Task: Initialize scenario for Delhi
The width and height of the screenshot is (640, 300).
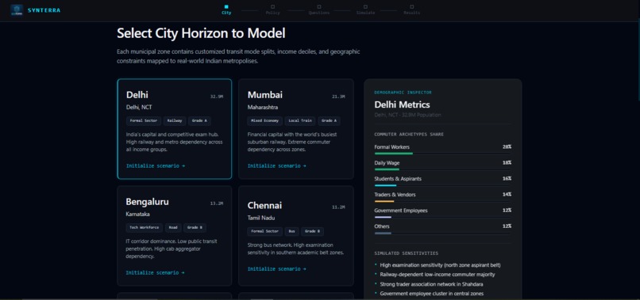Action: [x=156, y=165]
